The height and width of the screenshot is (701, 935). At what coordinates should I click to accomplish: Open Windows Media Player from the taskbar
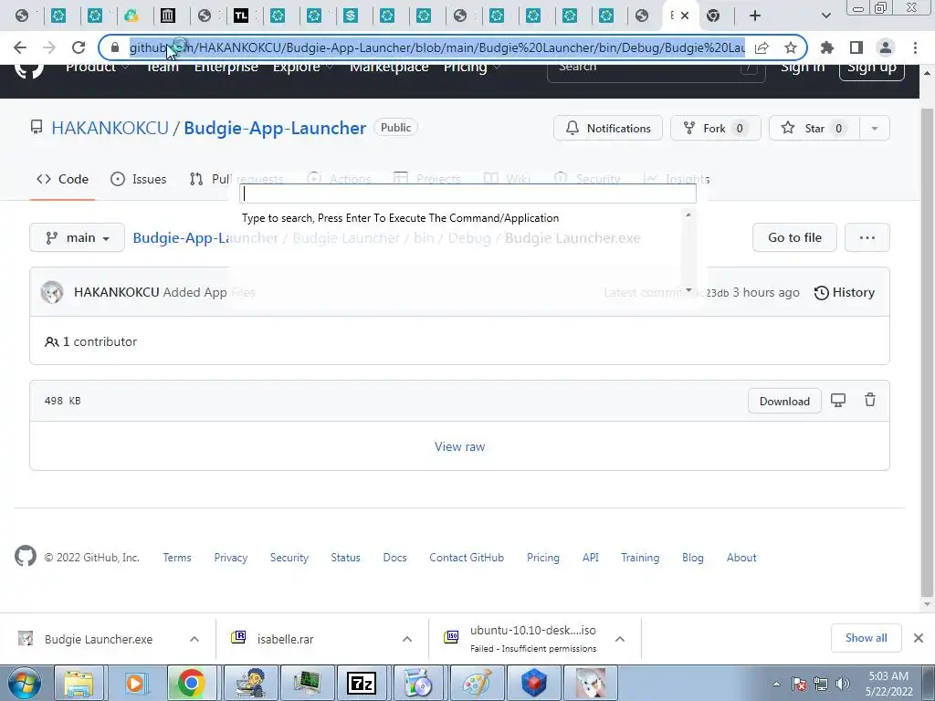click(x=135, y=683)
